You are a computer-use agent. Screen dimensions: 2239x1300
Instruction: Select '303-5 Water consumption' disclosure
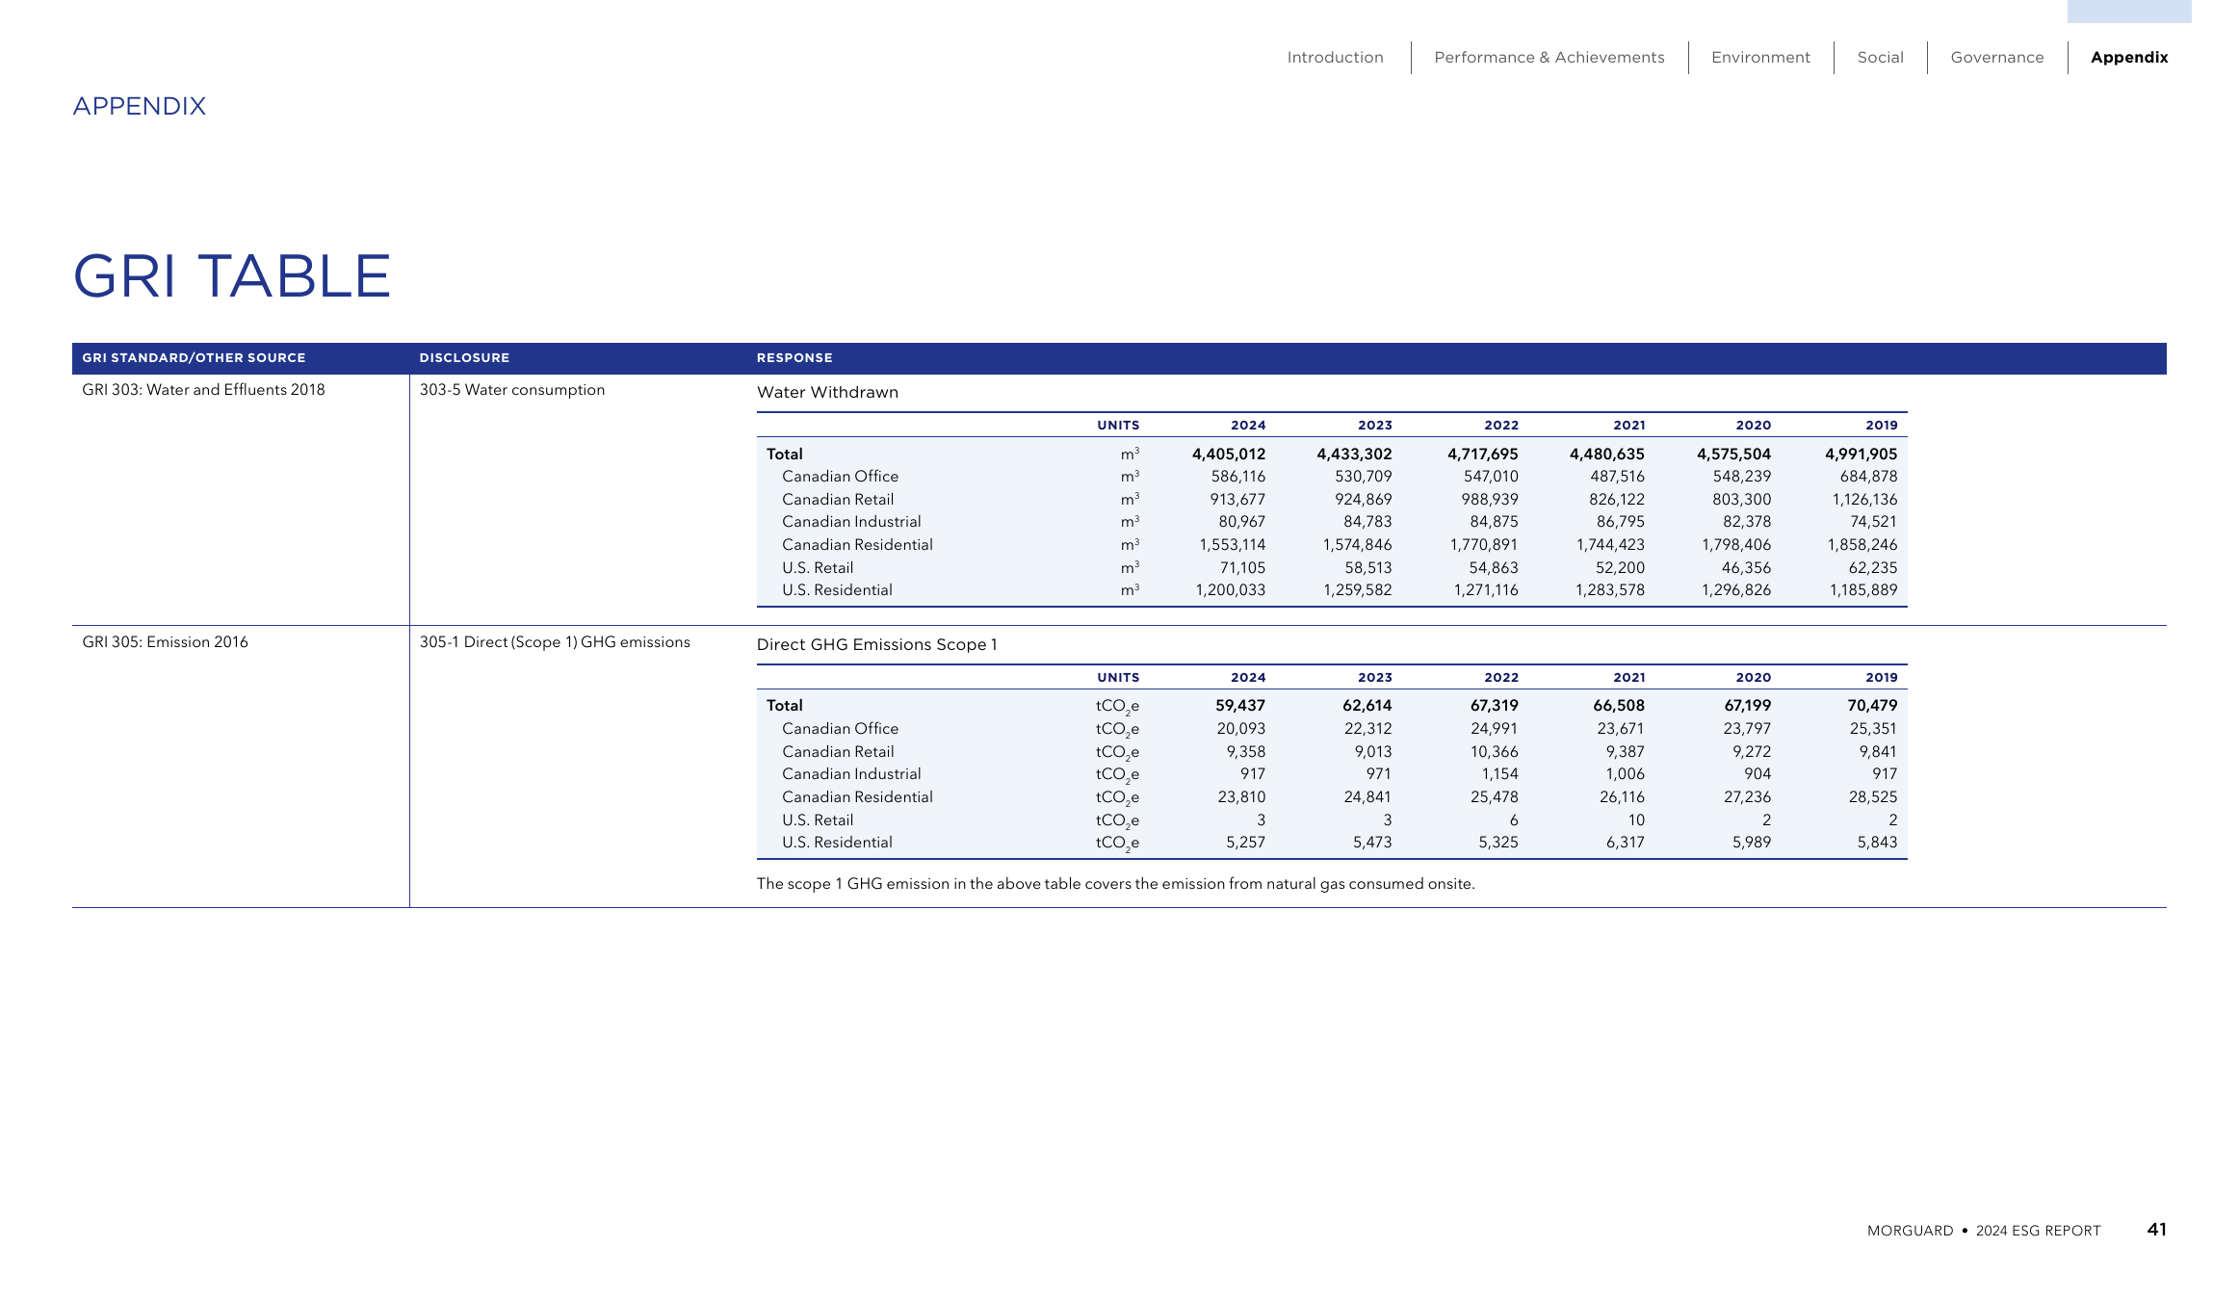pos(512,390)
